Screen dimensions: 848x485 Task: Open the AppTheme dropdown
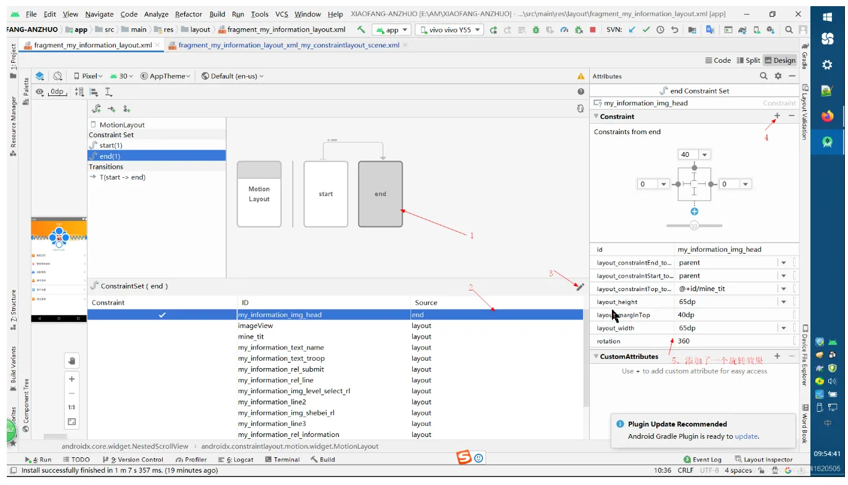click(x=166, y=76)
